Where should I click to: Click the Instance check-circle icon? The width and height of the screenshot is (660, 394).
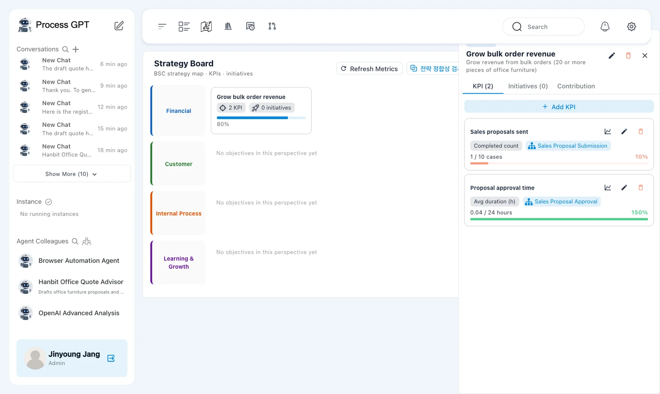pyautogui.click(x=49, y=202)
